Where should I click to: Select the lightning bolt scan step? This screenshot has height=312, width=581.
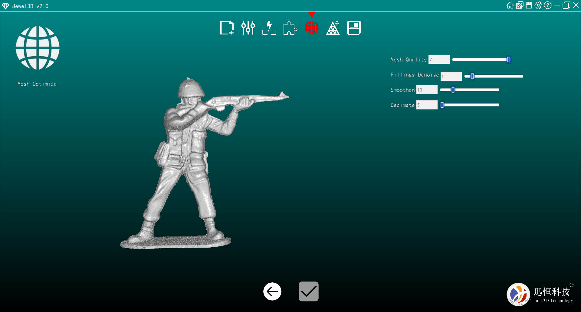[269, 28]
